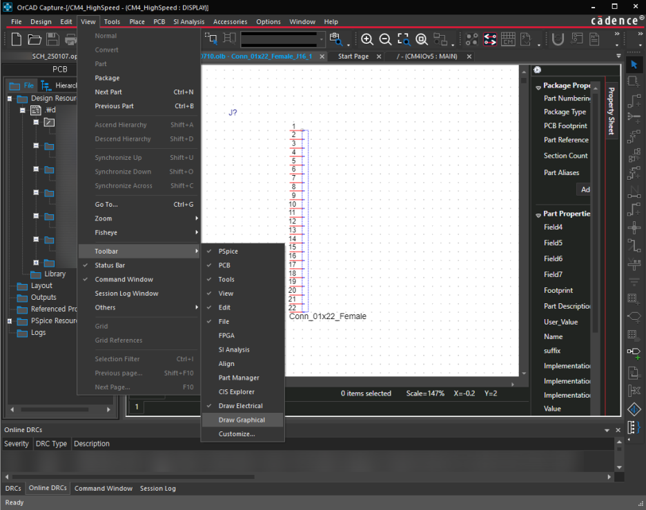646x510 pixels.
Task: Collapse the Design Resources tree node
Action: click(x=10, y=99)
